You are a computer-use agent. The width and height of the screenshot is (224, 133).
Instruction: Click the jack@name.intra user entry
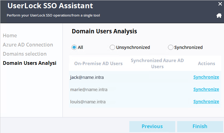point(87,77)
